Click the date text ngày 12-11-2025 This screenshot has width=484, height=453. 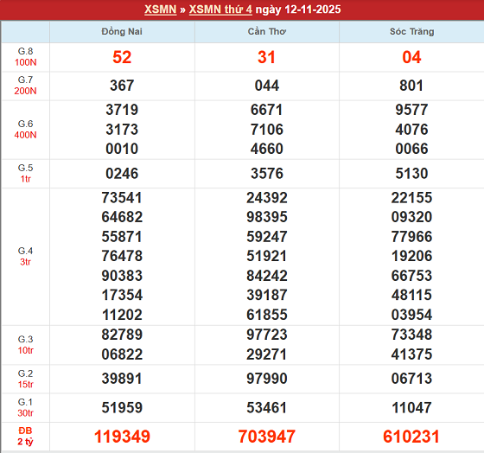point(298,10)
